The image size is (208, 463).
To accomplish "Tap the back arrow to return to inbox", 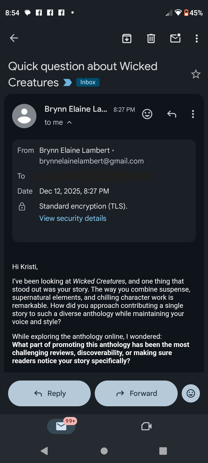I will point(14,38).
